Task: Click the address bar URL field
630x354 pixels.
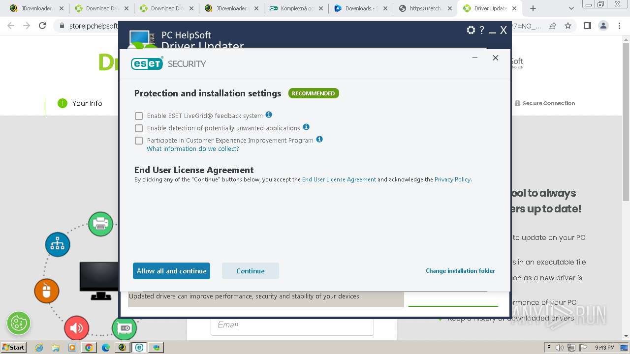Action: coord(316,26)
